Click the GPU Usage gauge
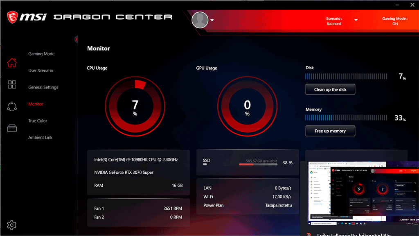Viewport: 419px width, 236px height. click(x=247, y=106)
